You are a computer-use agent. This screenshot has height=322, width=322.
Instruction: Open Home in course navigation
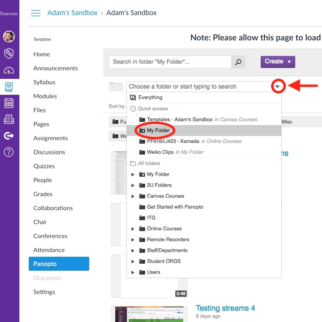42,54
